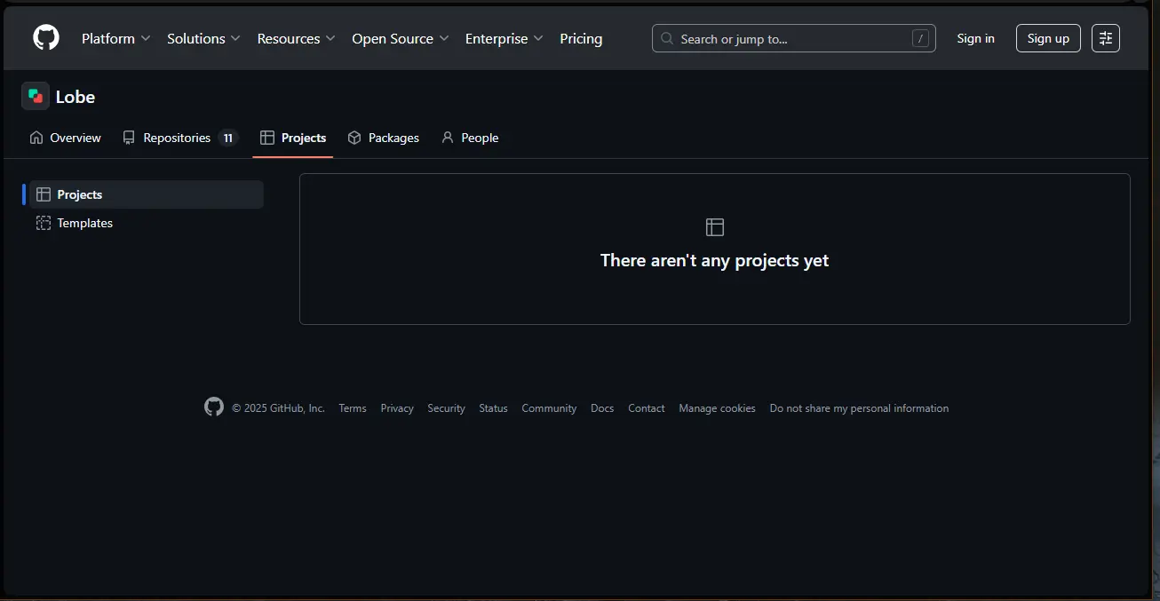Open the Lobe organization name link

pos(75,97)
